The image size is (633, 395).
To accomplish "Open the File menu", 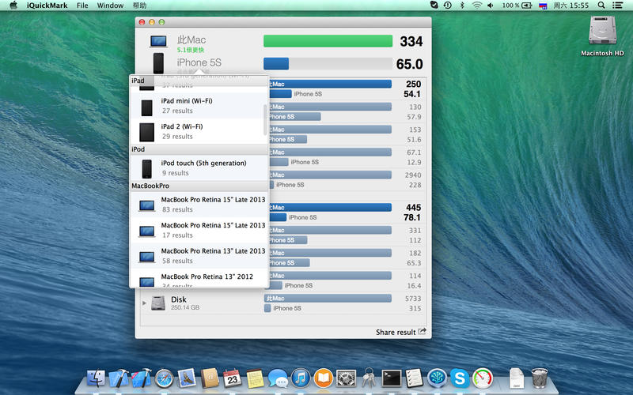I will 82,6.
